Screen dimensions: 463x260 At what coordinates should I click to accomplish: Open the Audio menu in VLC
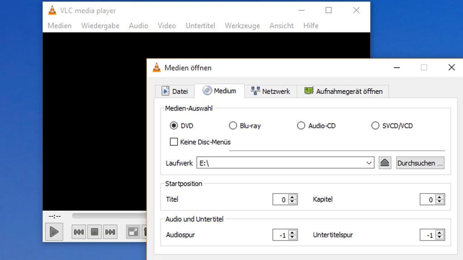[x=138, y=26]
